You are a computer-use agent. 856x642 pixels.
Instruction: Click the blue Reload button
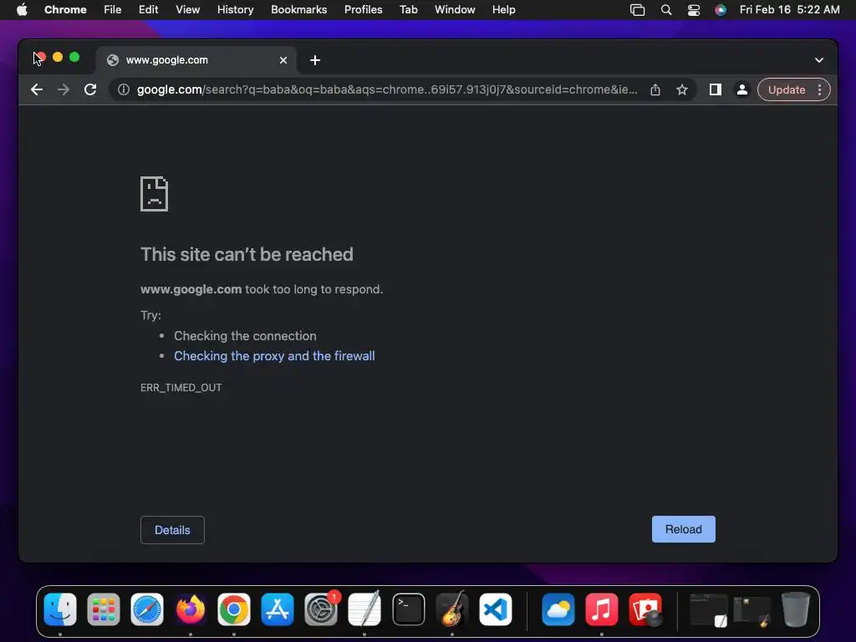click(x=684, y=529)
